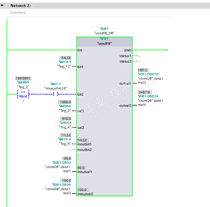Select the "usedFB_DB" instance name
The width and height of the screenshot is (210, 207).
pyautogui.click(x=104, y=33)
